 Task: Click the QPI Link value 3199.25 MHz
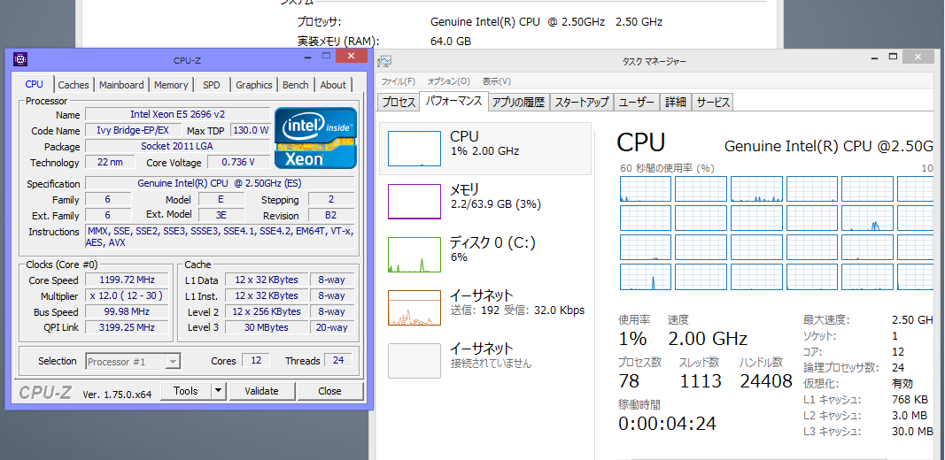click(128, 327)
